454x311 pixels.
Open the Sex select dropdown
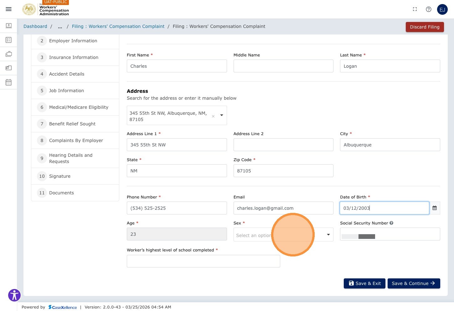point(283,235)
